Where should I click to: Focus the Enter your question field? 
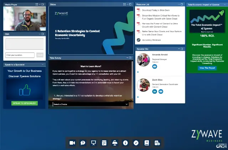pos(20,55)
